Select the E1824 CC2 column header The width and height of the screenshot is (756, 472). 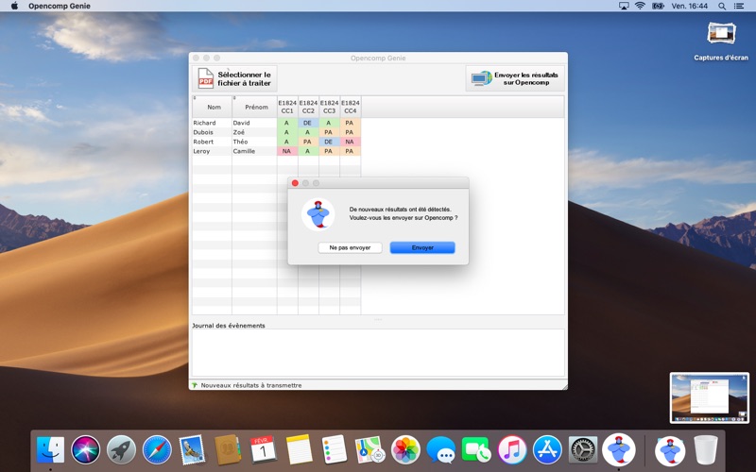pos(308,107)
